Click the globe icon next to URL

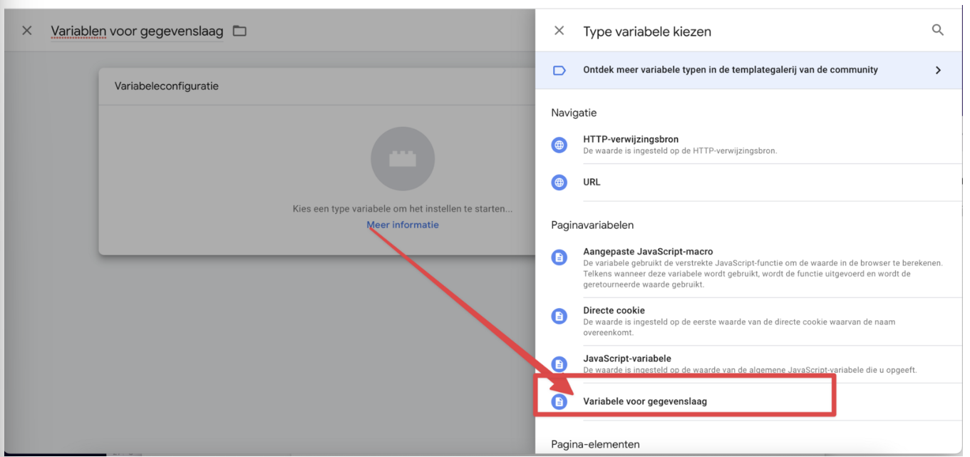click(x=559, y=183)
